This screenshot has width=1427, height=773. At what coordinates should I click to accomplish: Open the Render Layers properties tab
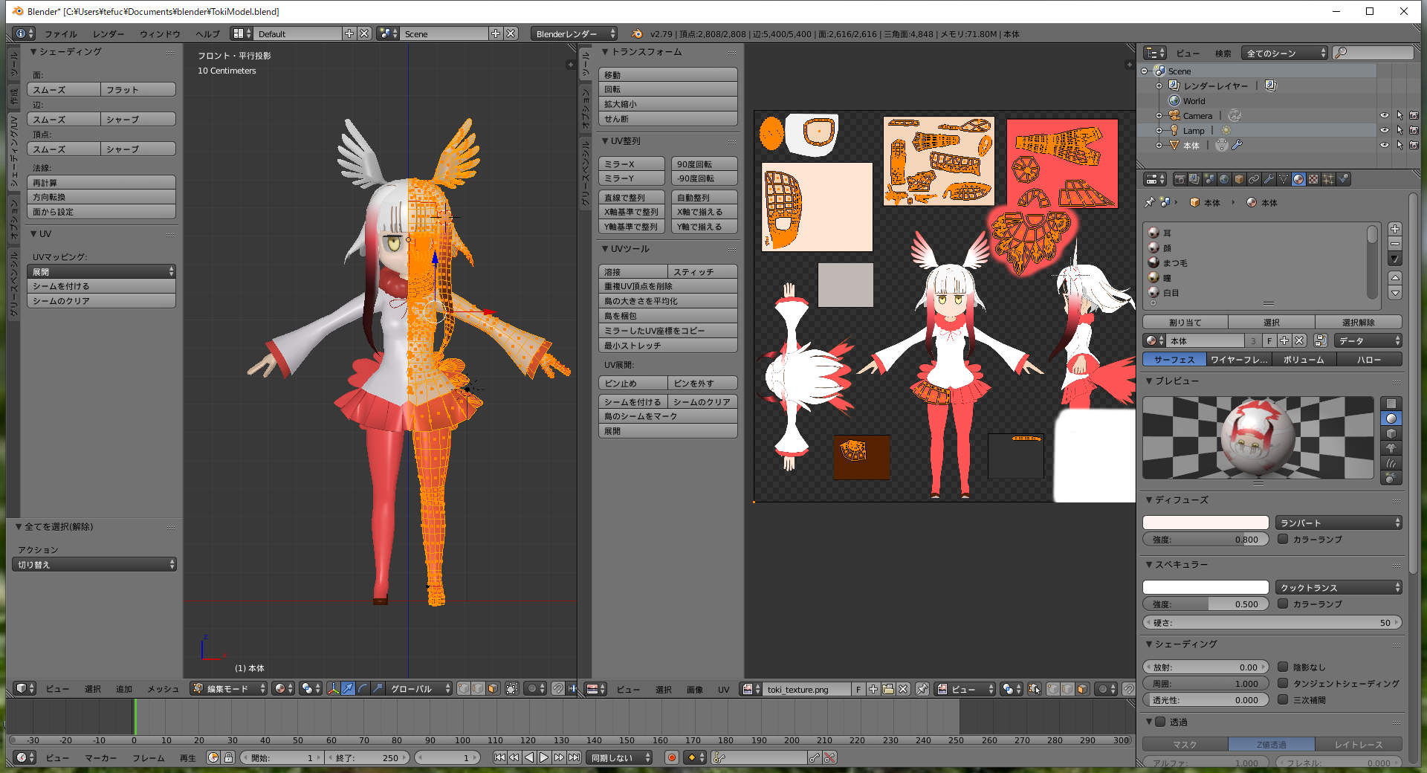coord(1194,179)
